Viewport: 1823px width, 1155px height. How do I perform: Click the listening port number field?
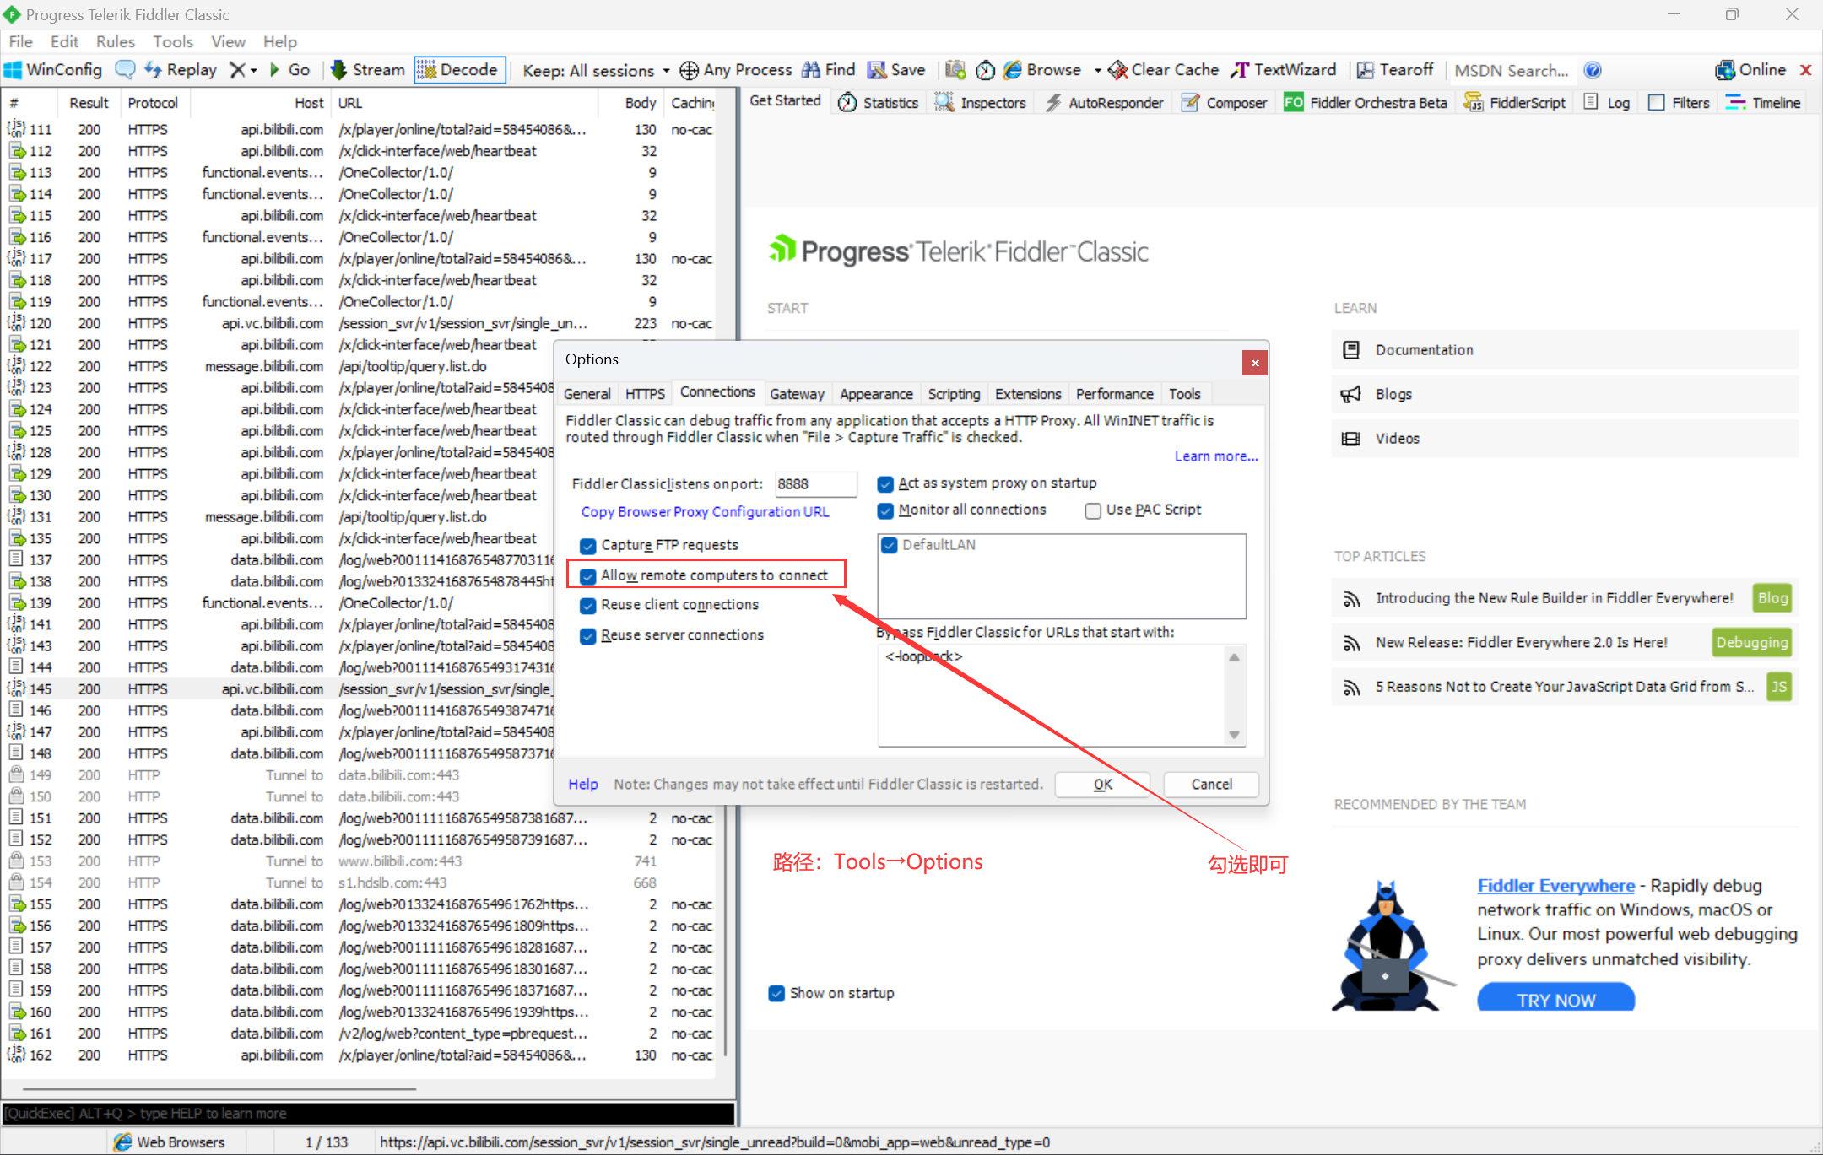tap(814, 484)
